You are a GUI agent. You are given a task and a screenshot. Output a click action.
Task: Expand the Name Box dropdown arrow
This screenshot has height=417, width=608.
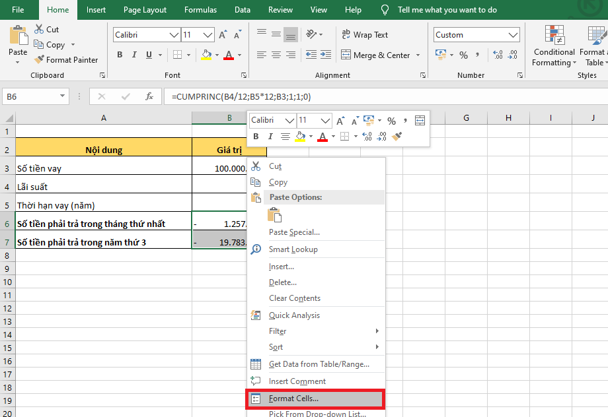63,96
